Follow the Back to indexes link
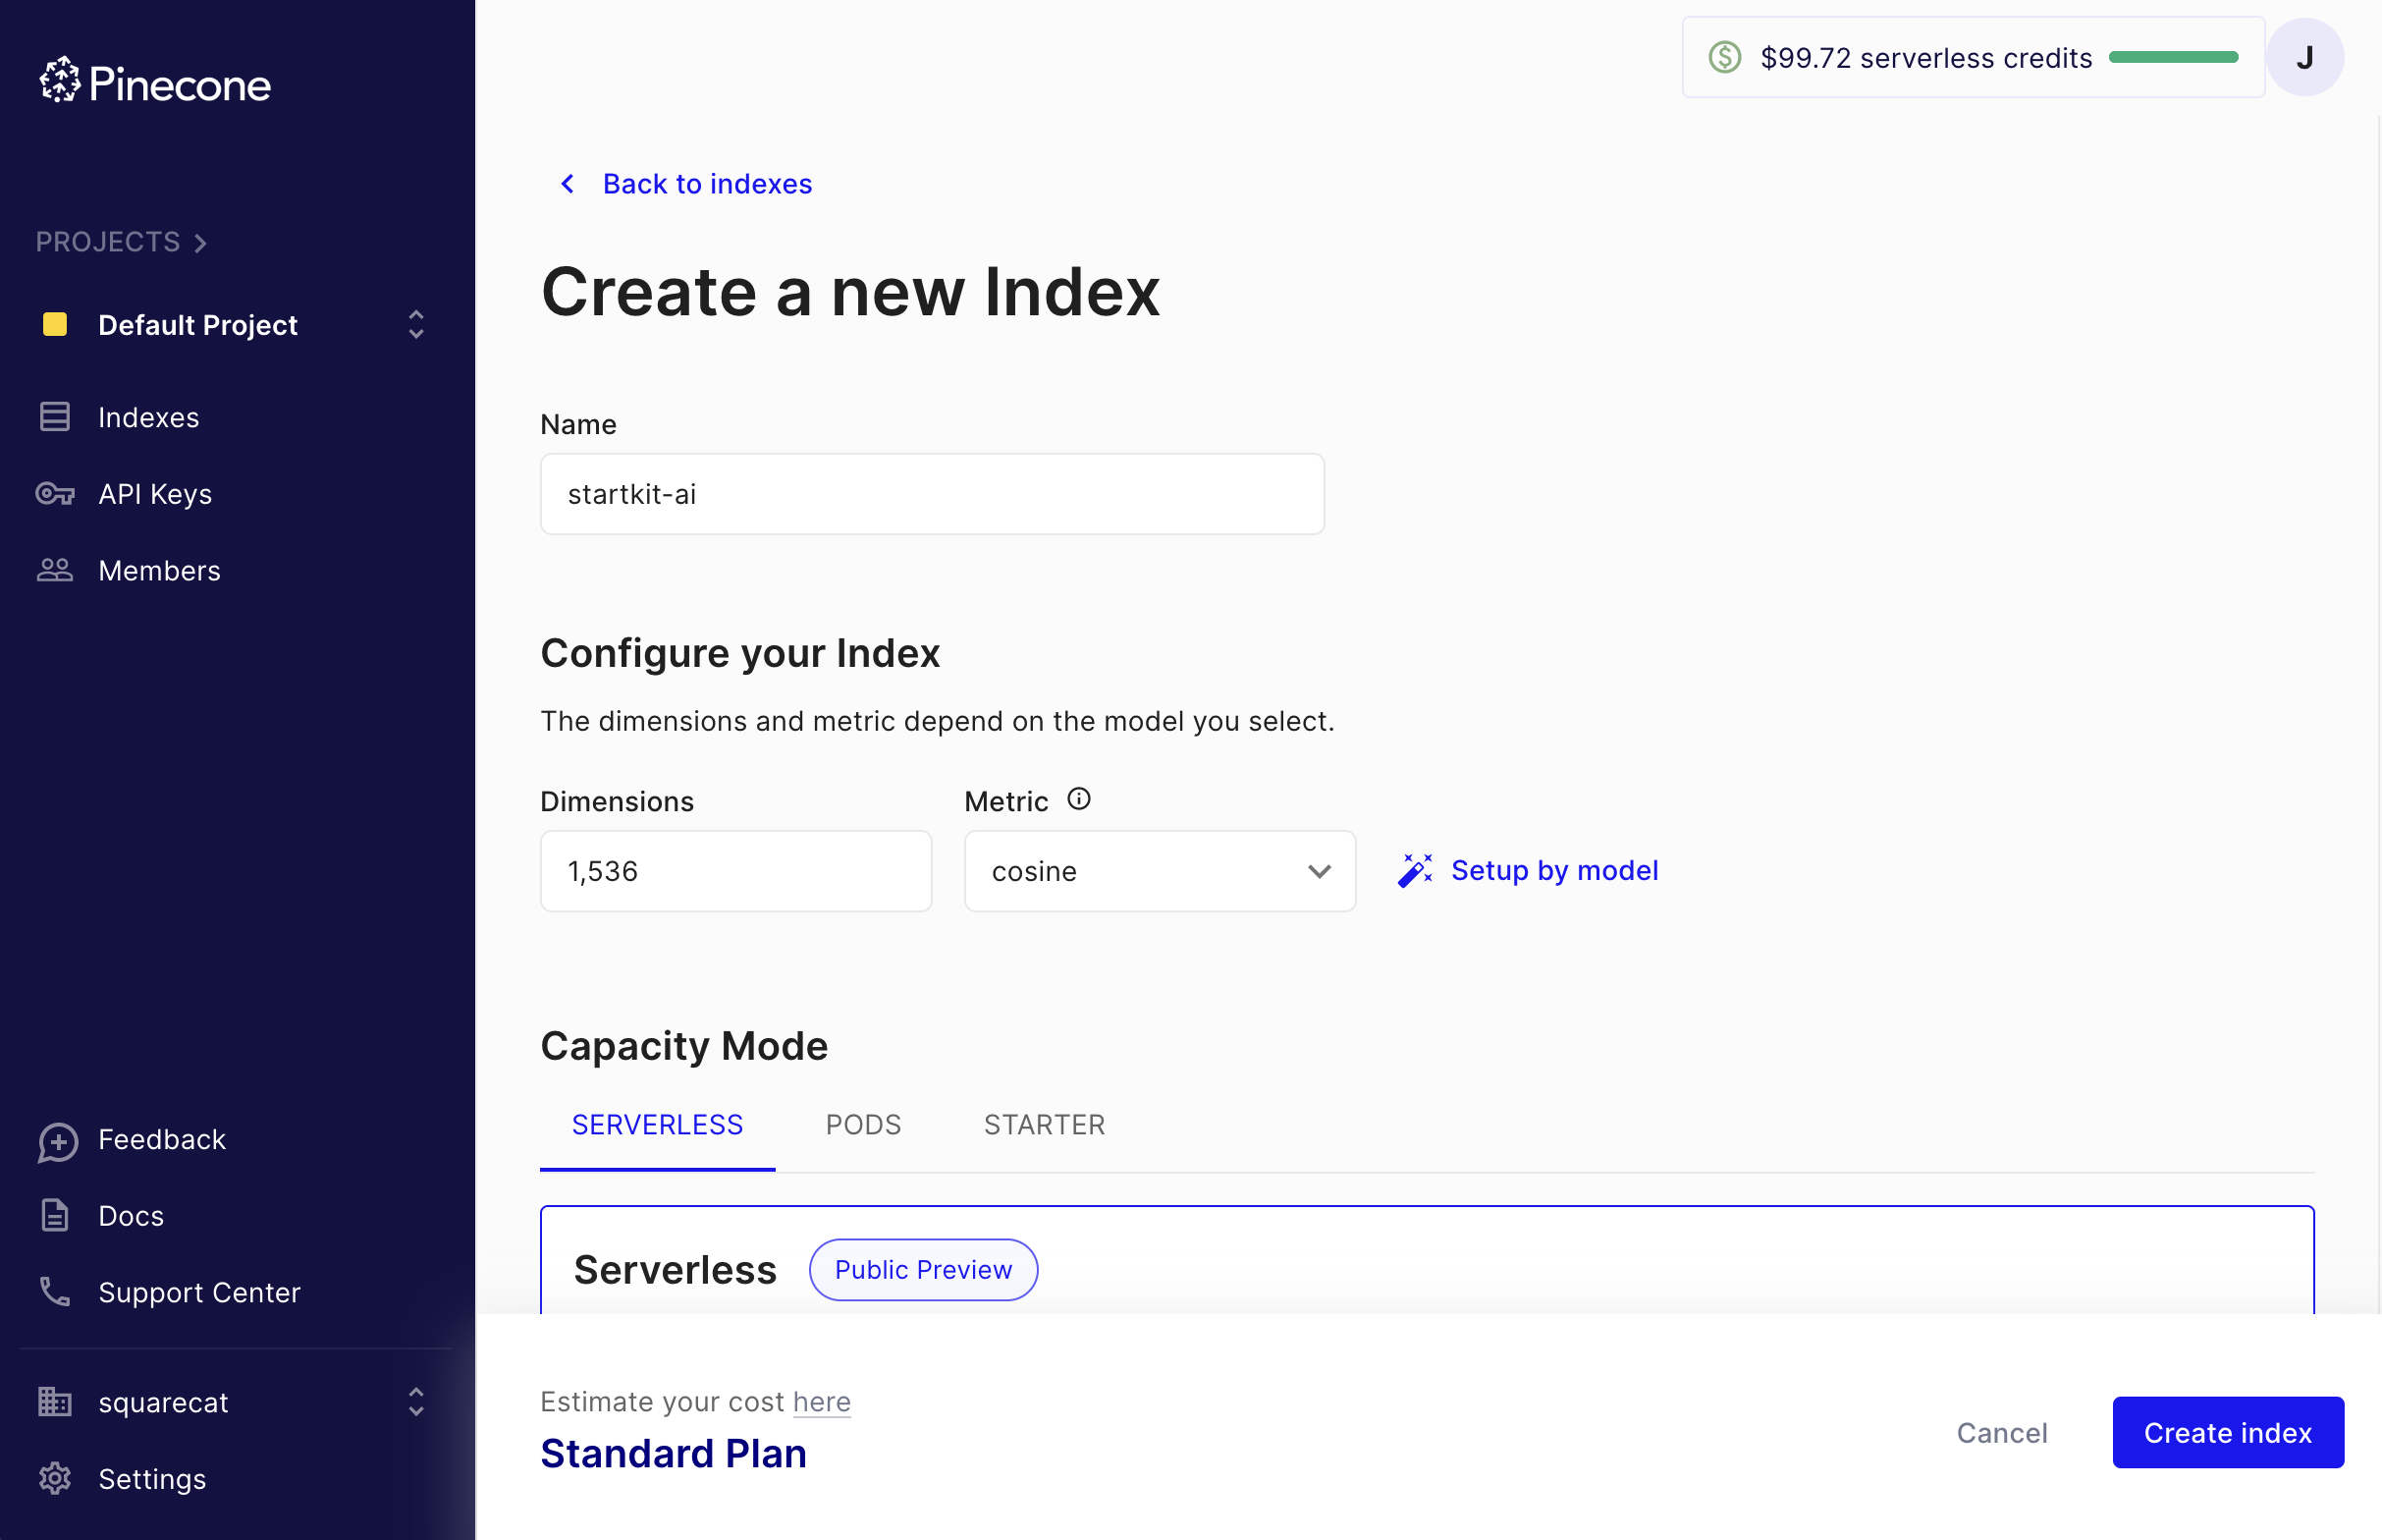 point(706,184)
